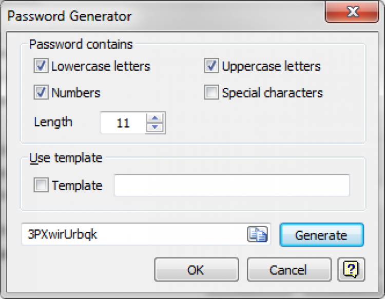
Task: Click the Password contains group heading
Action: (x=81, y=44)
